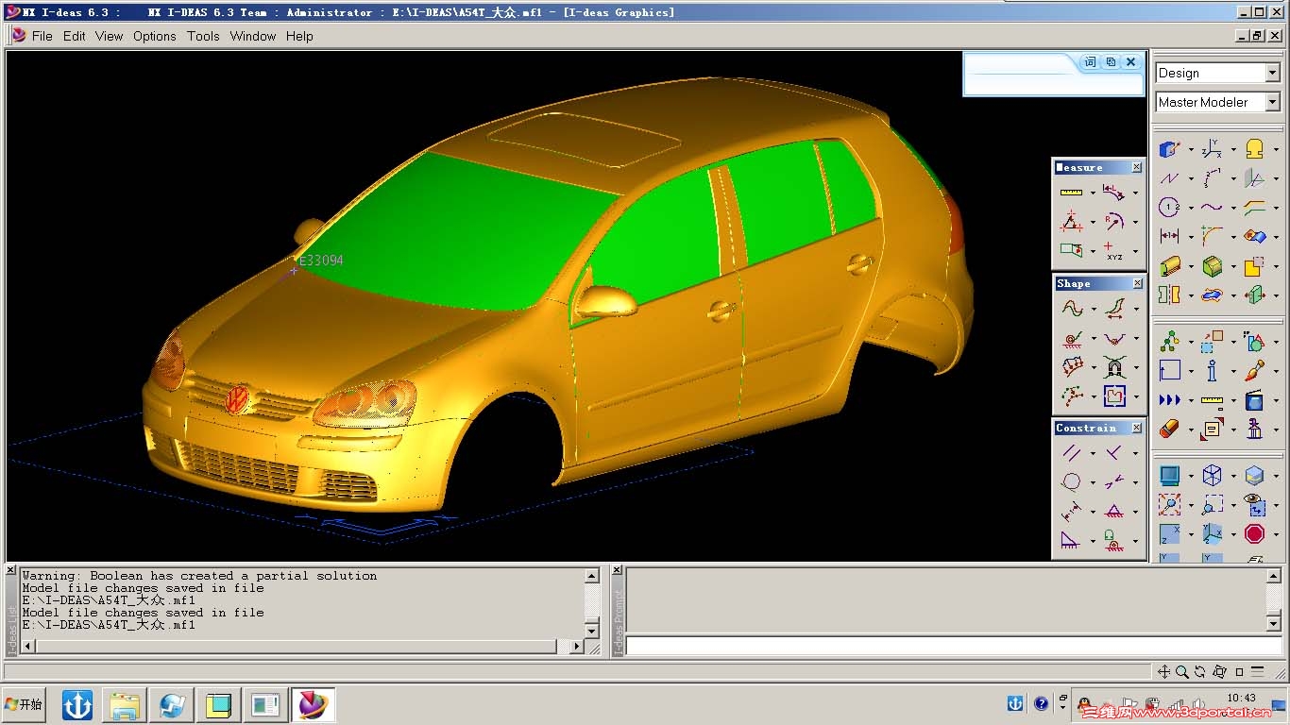Image resolution: width=1290 pixels, height=725 pixels.
Task: Expand arrow beside the Shape sine curve icon
Action: point(1092,308)
